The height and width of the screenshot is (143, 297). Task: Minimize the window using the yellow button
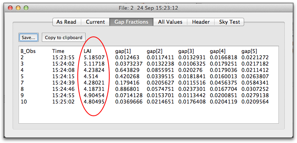[x=18, y=8]
